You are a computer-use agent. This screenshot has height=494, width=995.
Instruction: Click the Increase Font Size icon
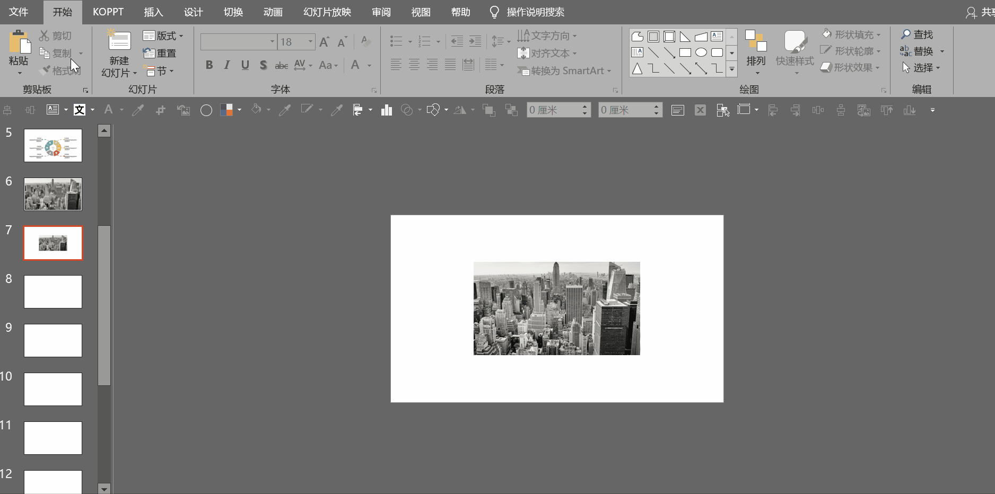(x=325, y=42)
